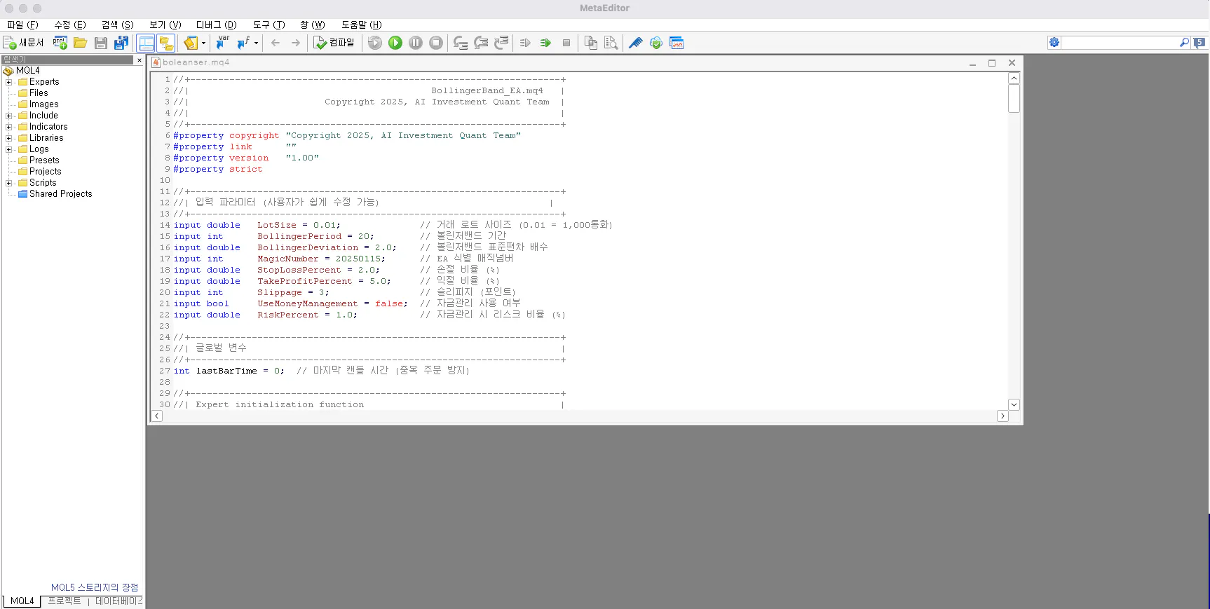
Task: Stop debugging
Action: pos(436,43)
